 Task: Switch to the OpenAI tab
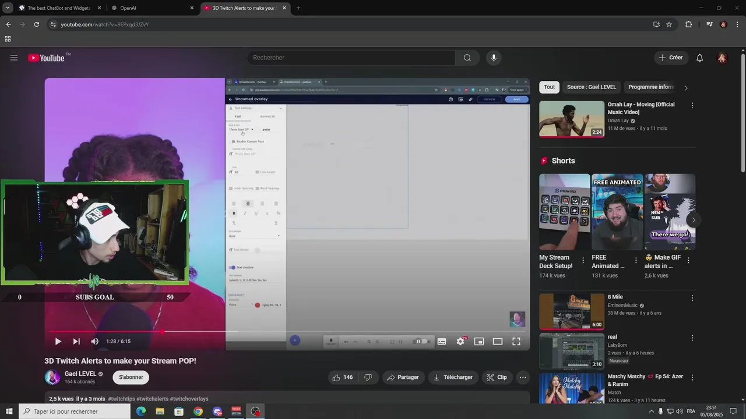coord(153,8)
